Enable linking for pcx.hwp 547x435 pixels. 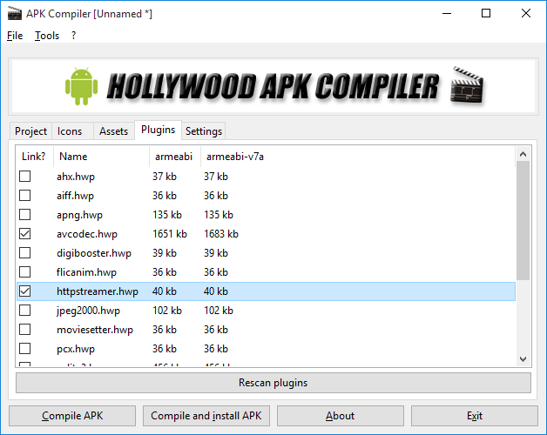[24, 349]
